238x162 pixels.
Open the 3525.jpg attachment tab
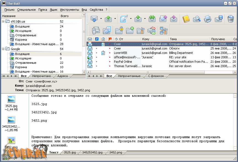[69, 152]
